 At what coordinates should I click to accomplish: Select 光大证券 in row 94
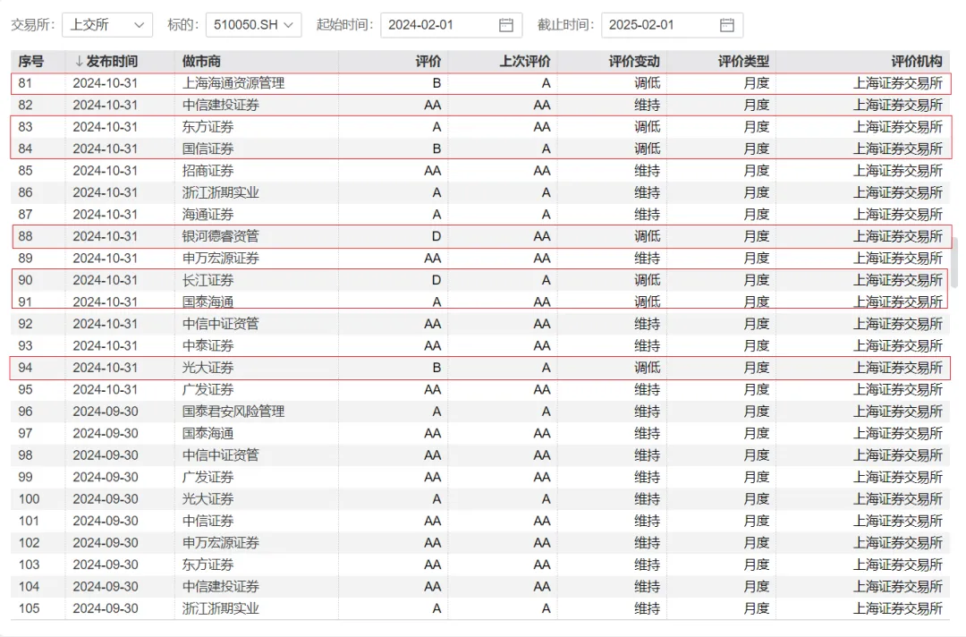point(208,368)
